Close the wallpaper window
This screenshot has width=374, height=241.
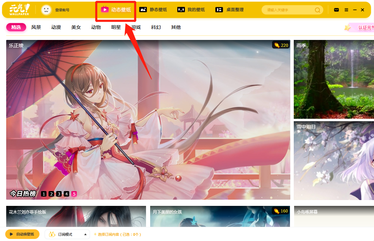363,10
